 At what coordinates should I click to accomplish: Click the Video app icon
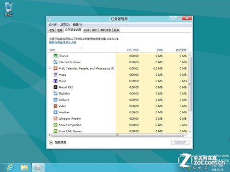click(x=55, y=106)
